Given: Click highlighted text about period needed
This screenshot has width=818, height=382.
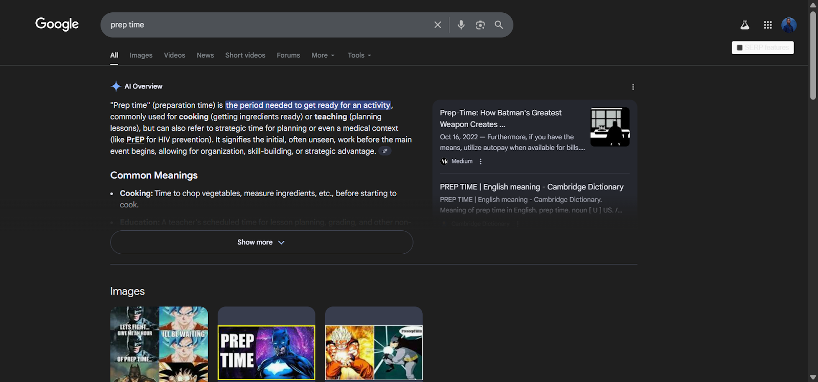Looking at the screenshot, I should coord(308,105).
